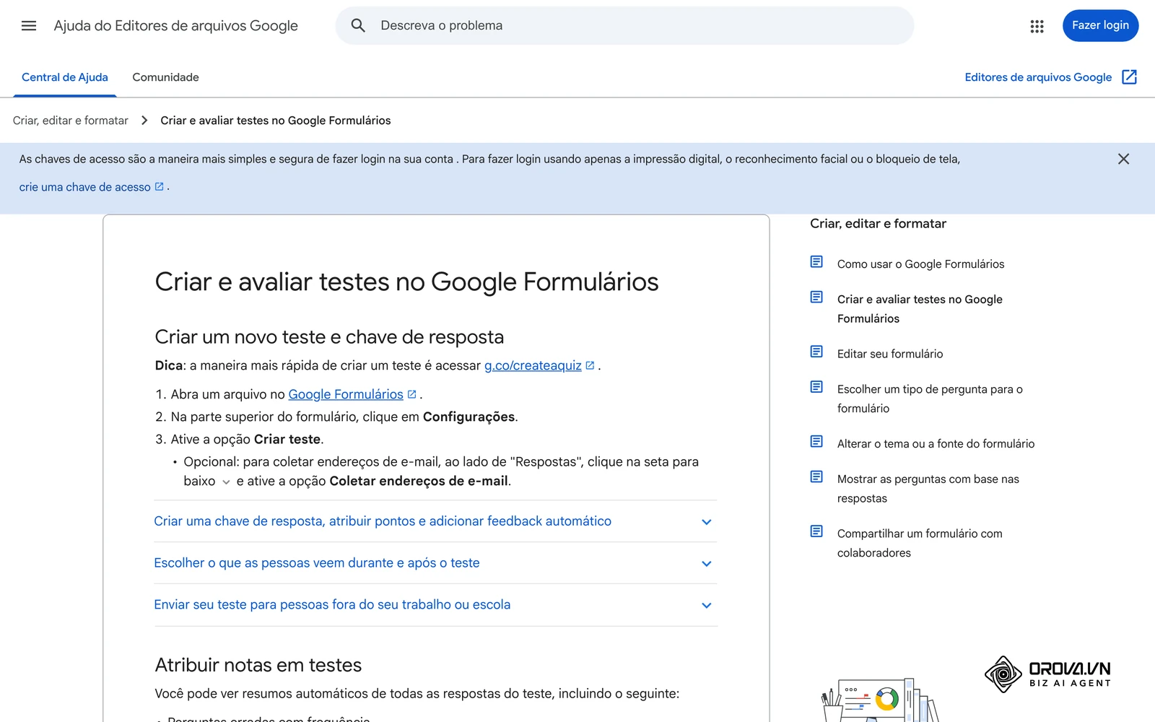This screenshot has width=1155, height=722.
Task: Click chevron next to 'Enviar seu teste para pessoas'
Action: pos(707,606)
